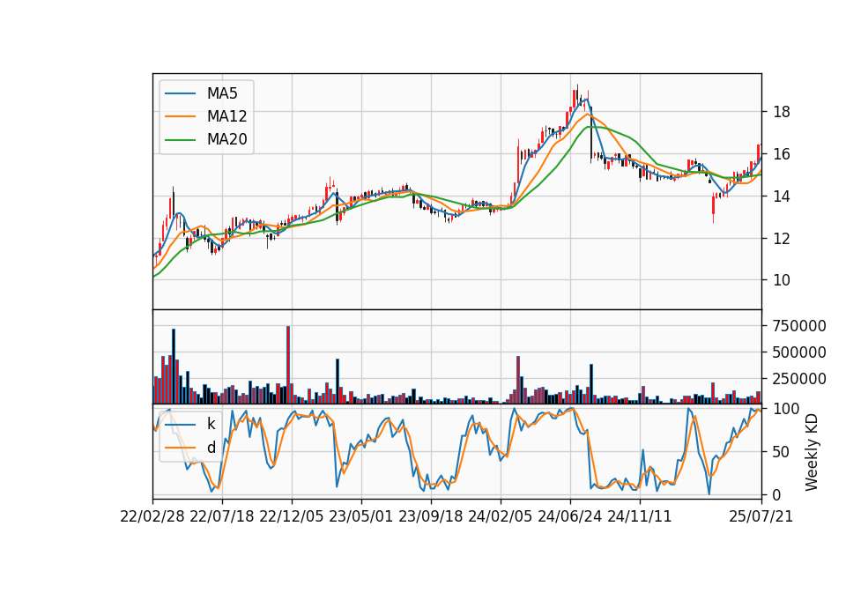
Task: Click the Weekly KD axis title
Action: tap(811, 452)
